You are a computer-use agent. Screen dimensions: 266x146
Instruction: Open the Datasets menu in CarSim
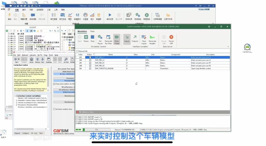click(x=25, y=55)
